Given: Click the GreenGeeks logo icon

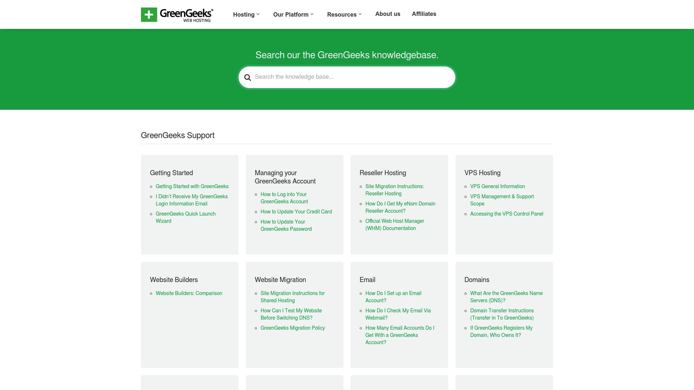Looking at the screenshot, I should pos(148,14).
